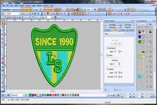Switch to the Special tab

(108, 30)
